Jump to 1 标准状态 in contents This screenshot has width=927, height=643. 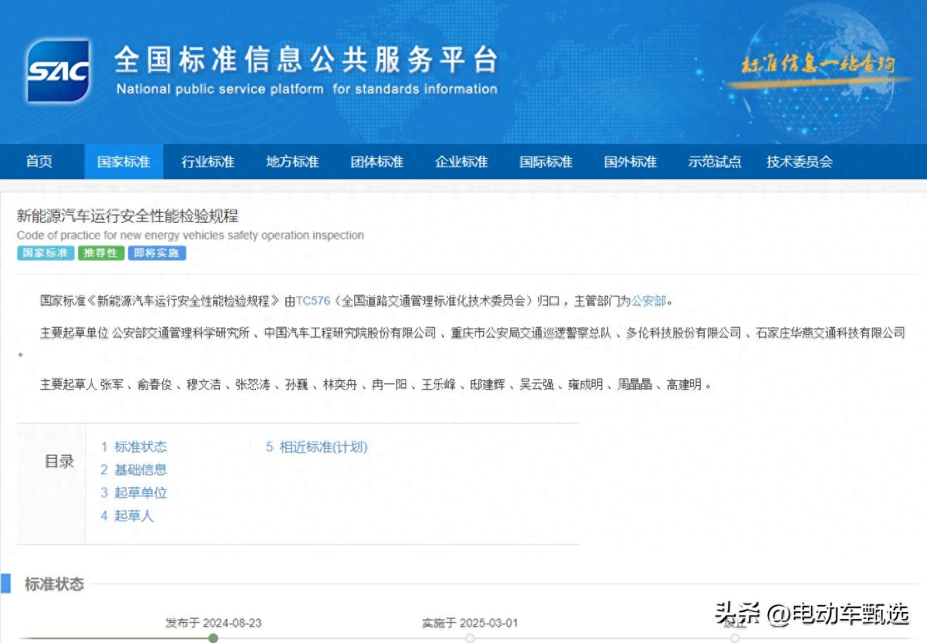click(134, 447)
